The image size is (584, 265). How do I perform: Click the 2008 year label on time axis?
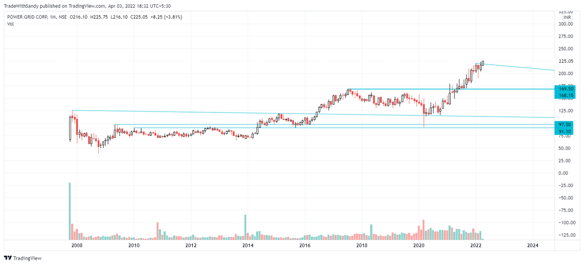pyautogui.click(x=77, y=246)
